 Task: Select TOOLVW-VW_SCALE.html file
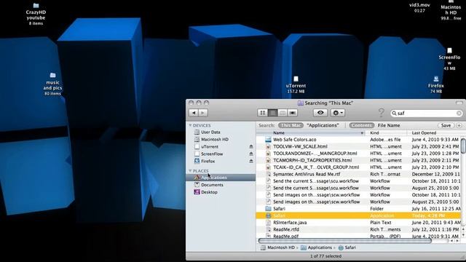coord(358,146)
